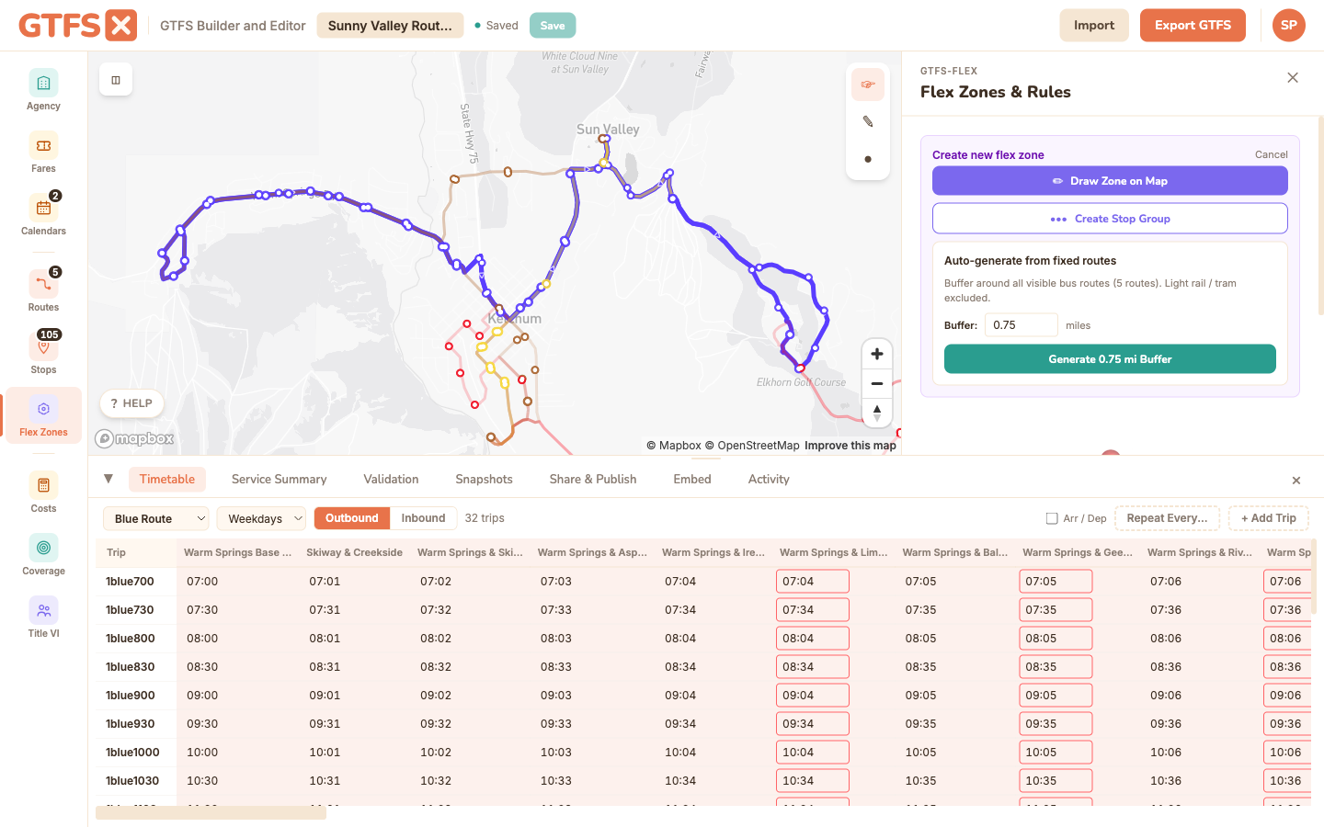1324x827 pixels.
Task: Open the SP user avatar menu
Action: click(1289, 25)
